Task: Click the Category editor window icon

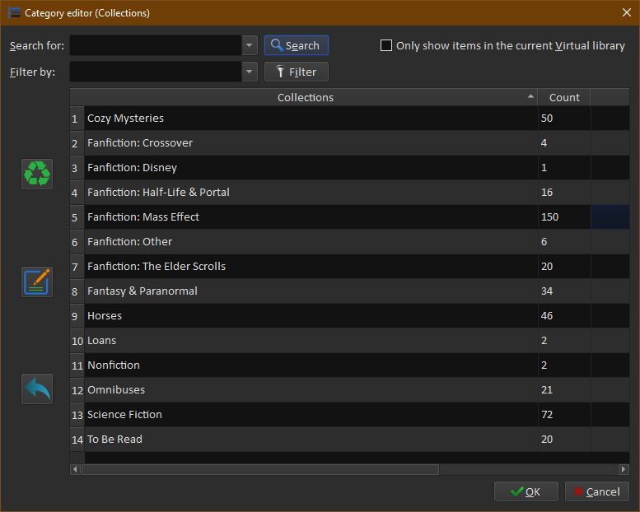Action: click(x=14, y=12)
